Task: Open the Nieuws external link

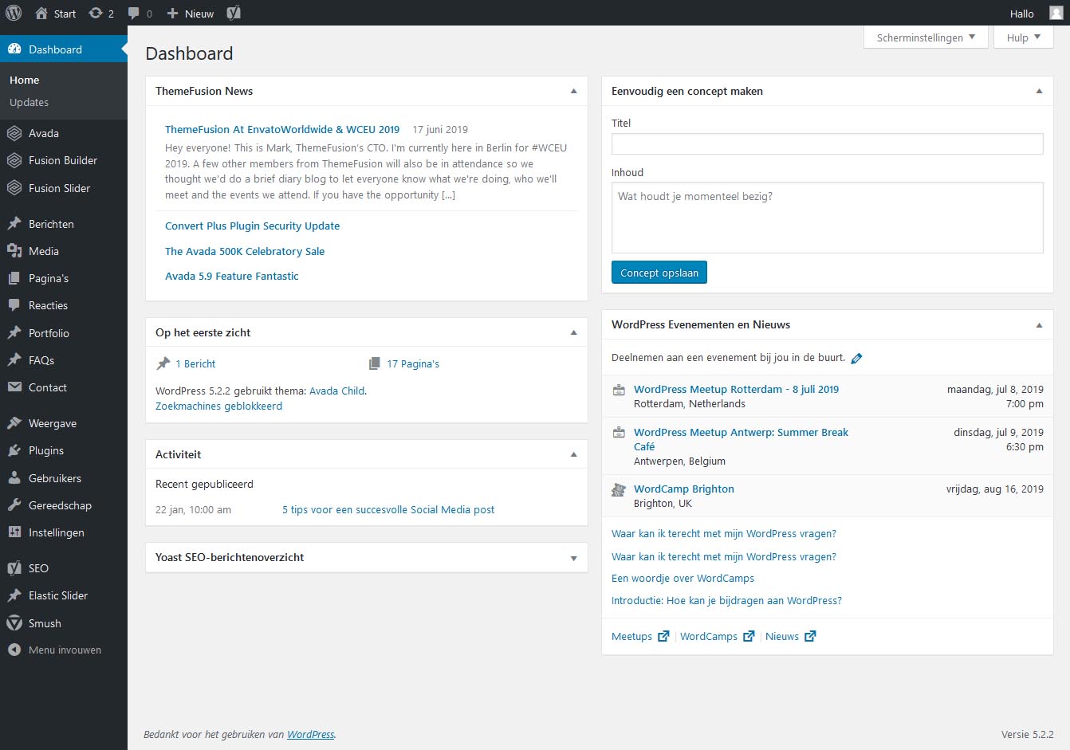Action: click(790, 636)
